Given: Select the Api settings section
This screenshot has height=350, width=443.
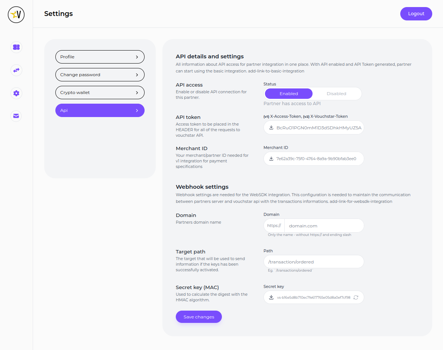Looking at the screenshot, I should (100, 110).
